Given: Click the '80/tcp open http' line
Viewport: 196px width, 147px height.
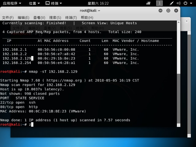Looking at the screenshot, I should pos(19,107).
